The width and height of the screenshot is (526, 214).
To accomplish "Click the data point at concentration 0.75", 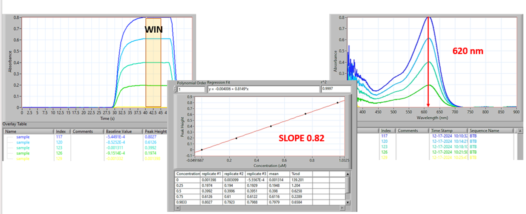I will (x=305, y=114).
